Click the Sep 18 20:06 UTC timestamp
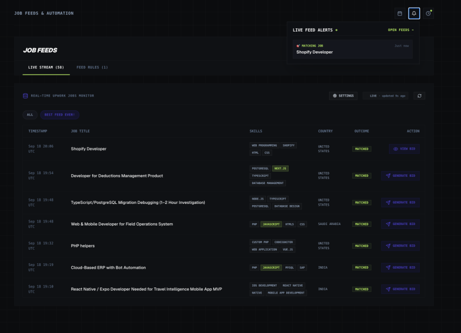 (x=41, y=148)
